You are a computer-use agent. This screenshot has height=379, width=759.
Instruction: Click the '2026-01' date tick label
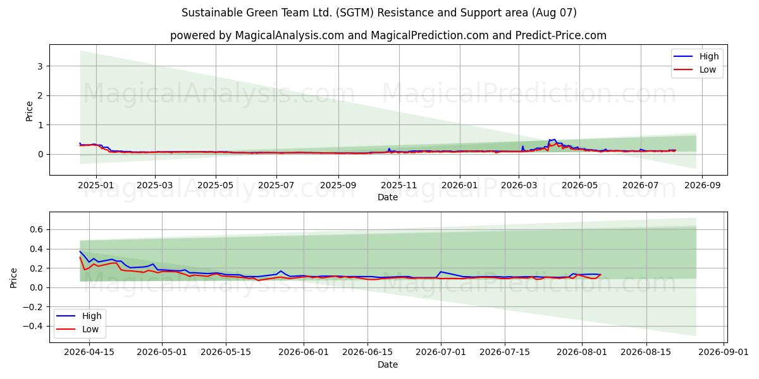point(459,185)
